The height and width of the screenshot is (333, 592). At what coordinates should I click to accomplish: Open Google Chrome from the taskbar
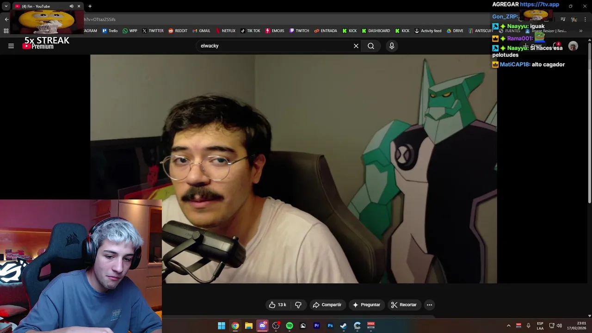[x=235, y=326]
